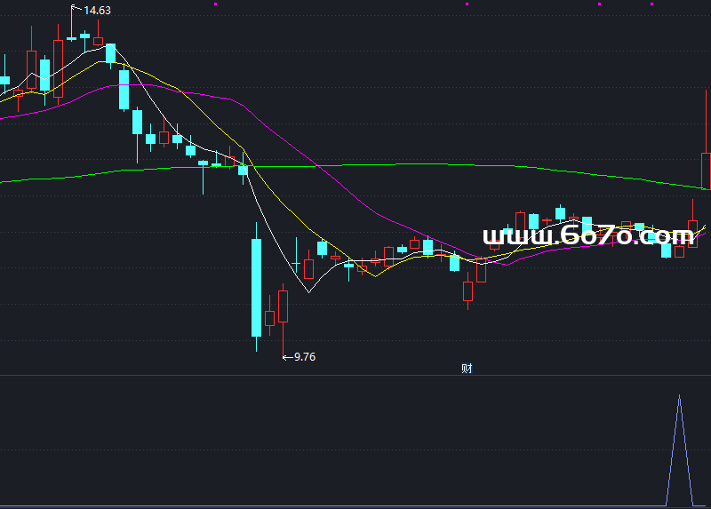Click the leftmost magenta dot at top edge
The height and width of the screenshot is (509, 711).
pyautogui.click(x=216, y=3)
